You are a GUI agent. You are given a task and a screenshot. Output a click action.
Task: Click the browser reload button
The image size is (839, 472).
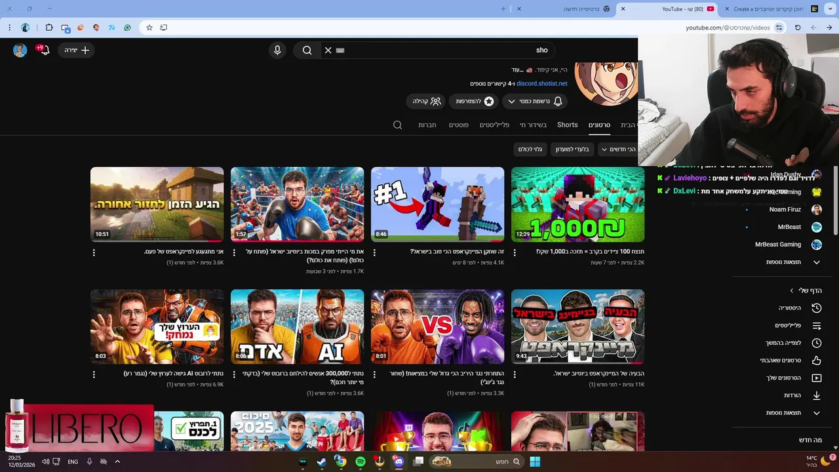tap(798, 28)
